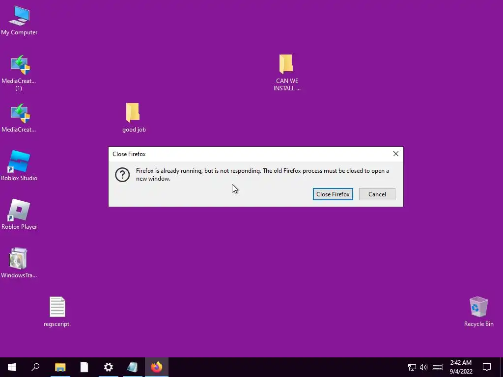Click the Close Firefox button
The height and width of the screenshot is (377, 503).
(x=333, y=194)
